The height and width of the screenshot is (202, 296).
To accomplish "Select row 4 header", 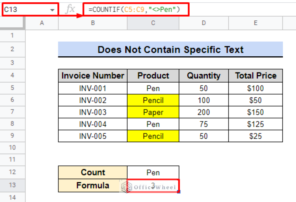I will [12, 76].
